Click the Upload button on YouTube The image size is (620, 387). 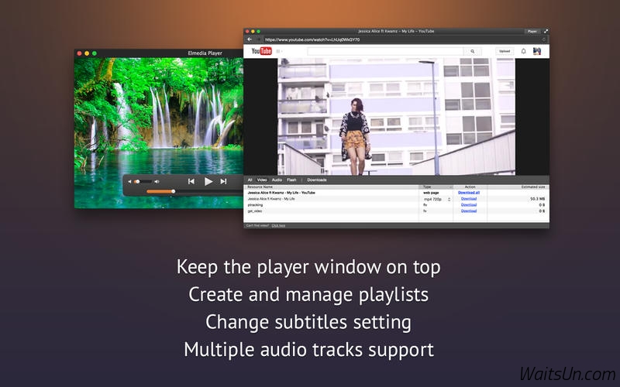[505, 51]
